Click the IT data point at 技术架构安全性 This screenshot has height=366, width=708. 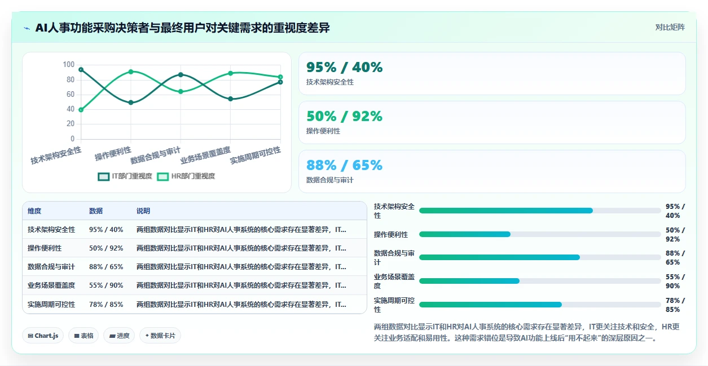point(81,70)
